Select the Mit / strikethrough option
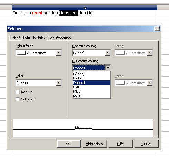The width and height of the screenshot is (169, 156). (x=92, y=91)
